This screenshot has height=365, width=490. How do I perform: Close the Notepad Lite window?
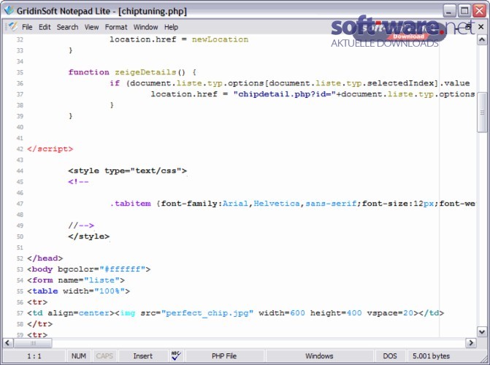point(479,11)
